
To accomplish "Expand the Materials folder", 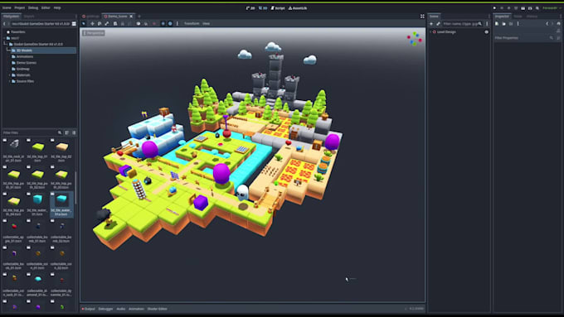I will (x=10, y=75).
